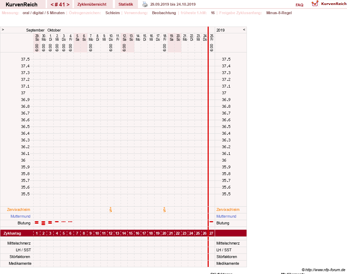Click 'oral / digital / 5 Minuten' value

(44, 13)
